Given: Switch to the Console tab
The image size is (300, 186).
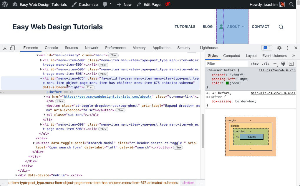Looking at the screenshot, I should click(51, 48).
